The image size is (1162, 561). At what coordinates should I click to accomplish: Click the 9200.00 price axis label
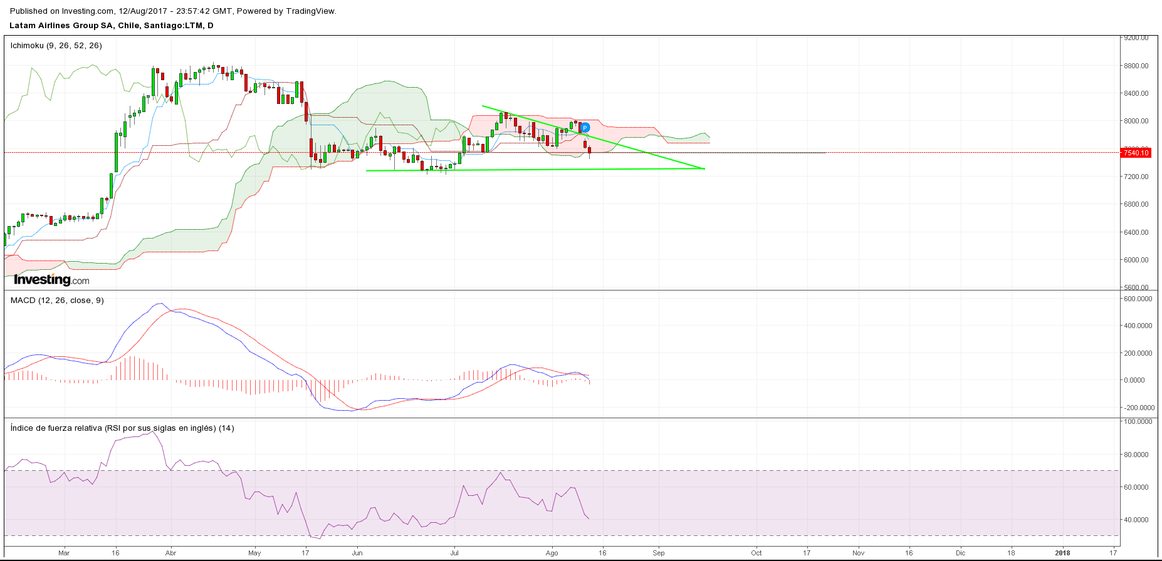[x=1136, y=38]
